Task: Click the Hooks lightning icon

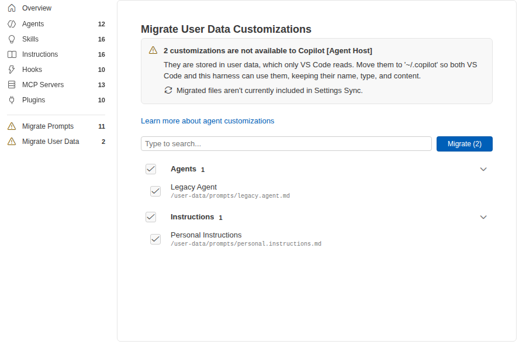Action: tap(12, 70)
